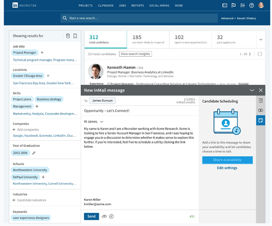Open the Hi James greeting dropdown
Viewport: 272px width, 226px height.
pos(102,122)
